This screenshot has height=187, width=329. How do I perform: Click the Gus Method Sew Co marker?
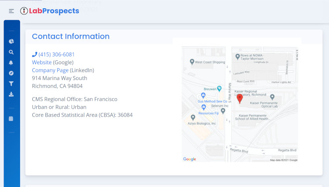pyautogui.click(x=203, y=95)
